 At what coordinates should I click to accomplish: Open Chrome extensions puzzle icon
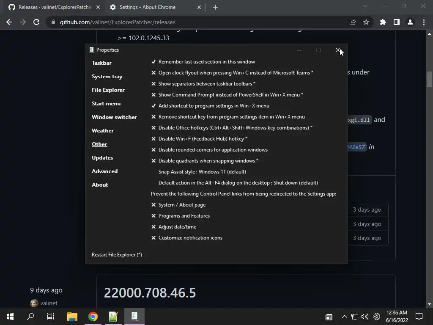click(x=383, y=22)
